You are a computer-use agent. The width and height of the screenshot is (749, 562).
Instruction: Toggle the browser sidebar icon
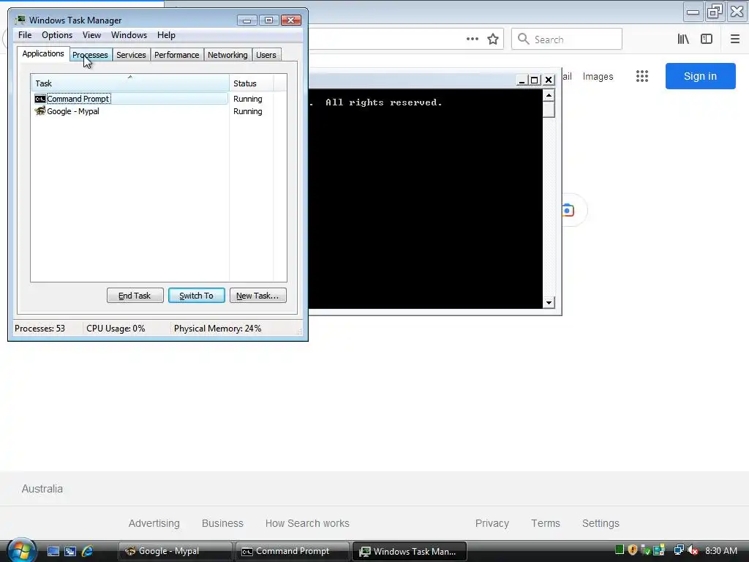(x=707, y=40)
